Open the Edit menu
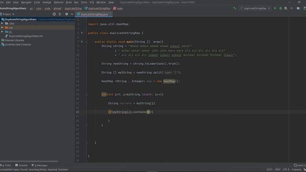 pos(8,2)
